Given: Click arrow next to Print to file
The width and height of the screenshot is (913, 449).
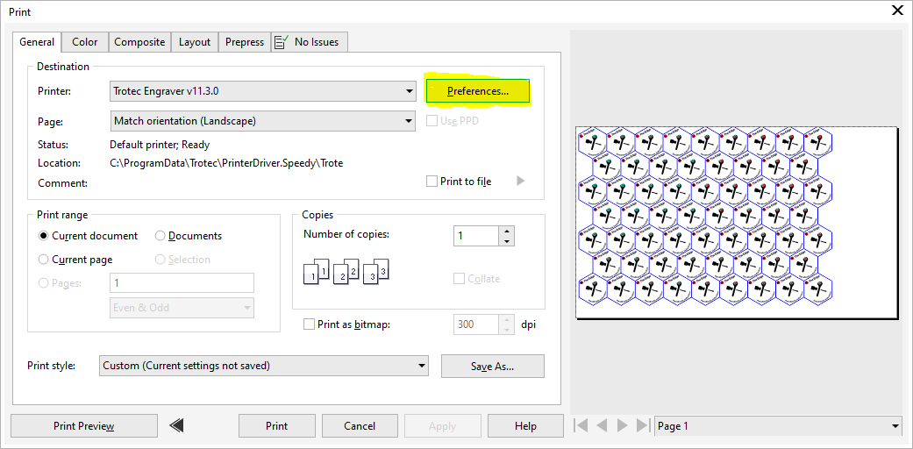Looking at the screenshot, I should 520,182.
